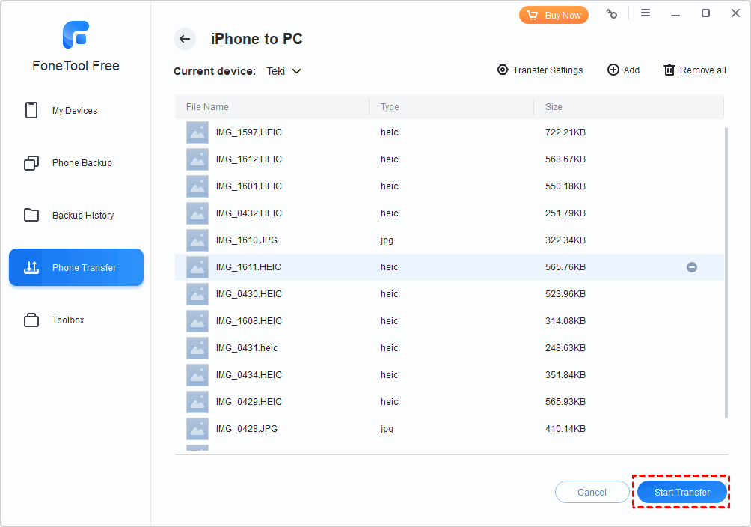751x527 pixels.
Task: Expand the Teki current device dropdown
Action: [283, 71]
